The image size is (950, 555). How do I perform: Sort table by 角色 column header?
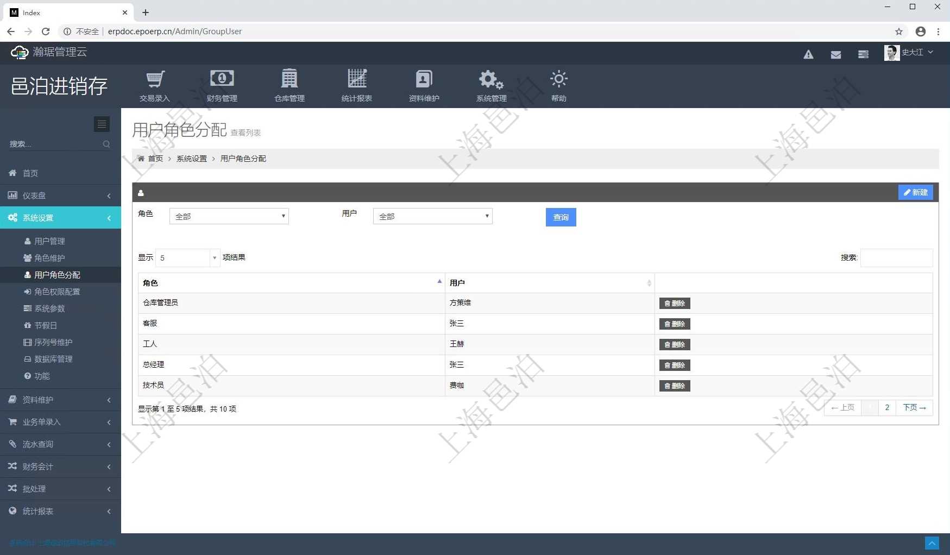tap(291, 283)
